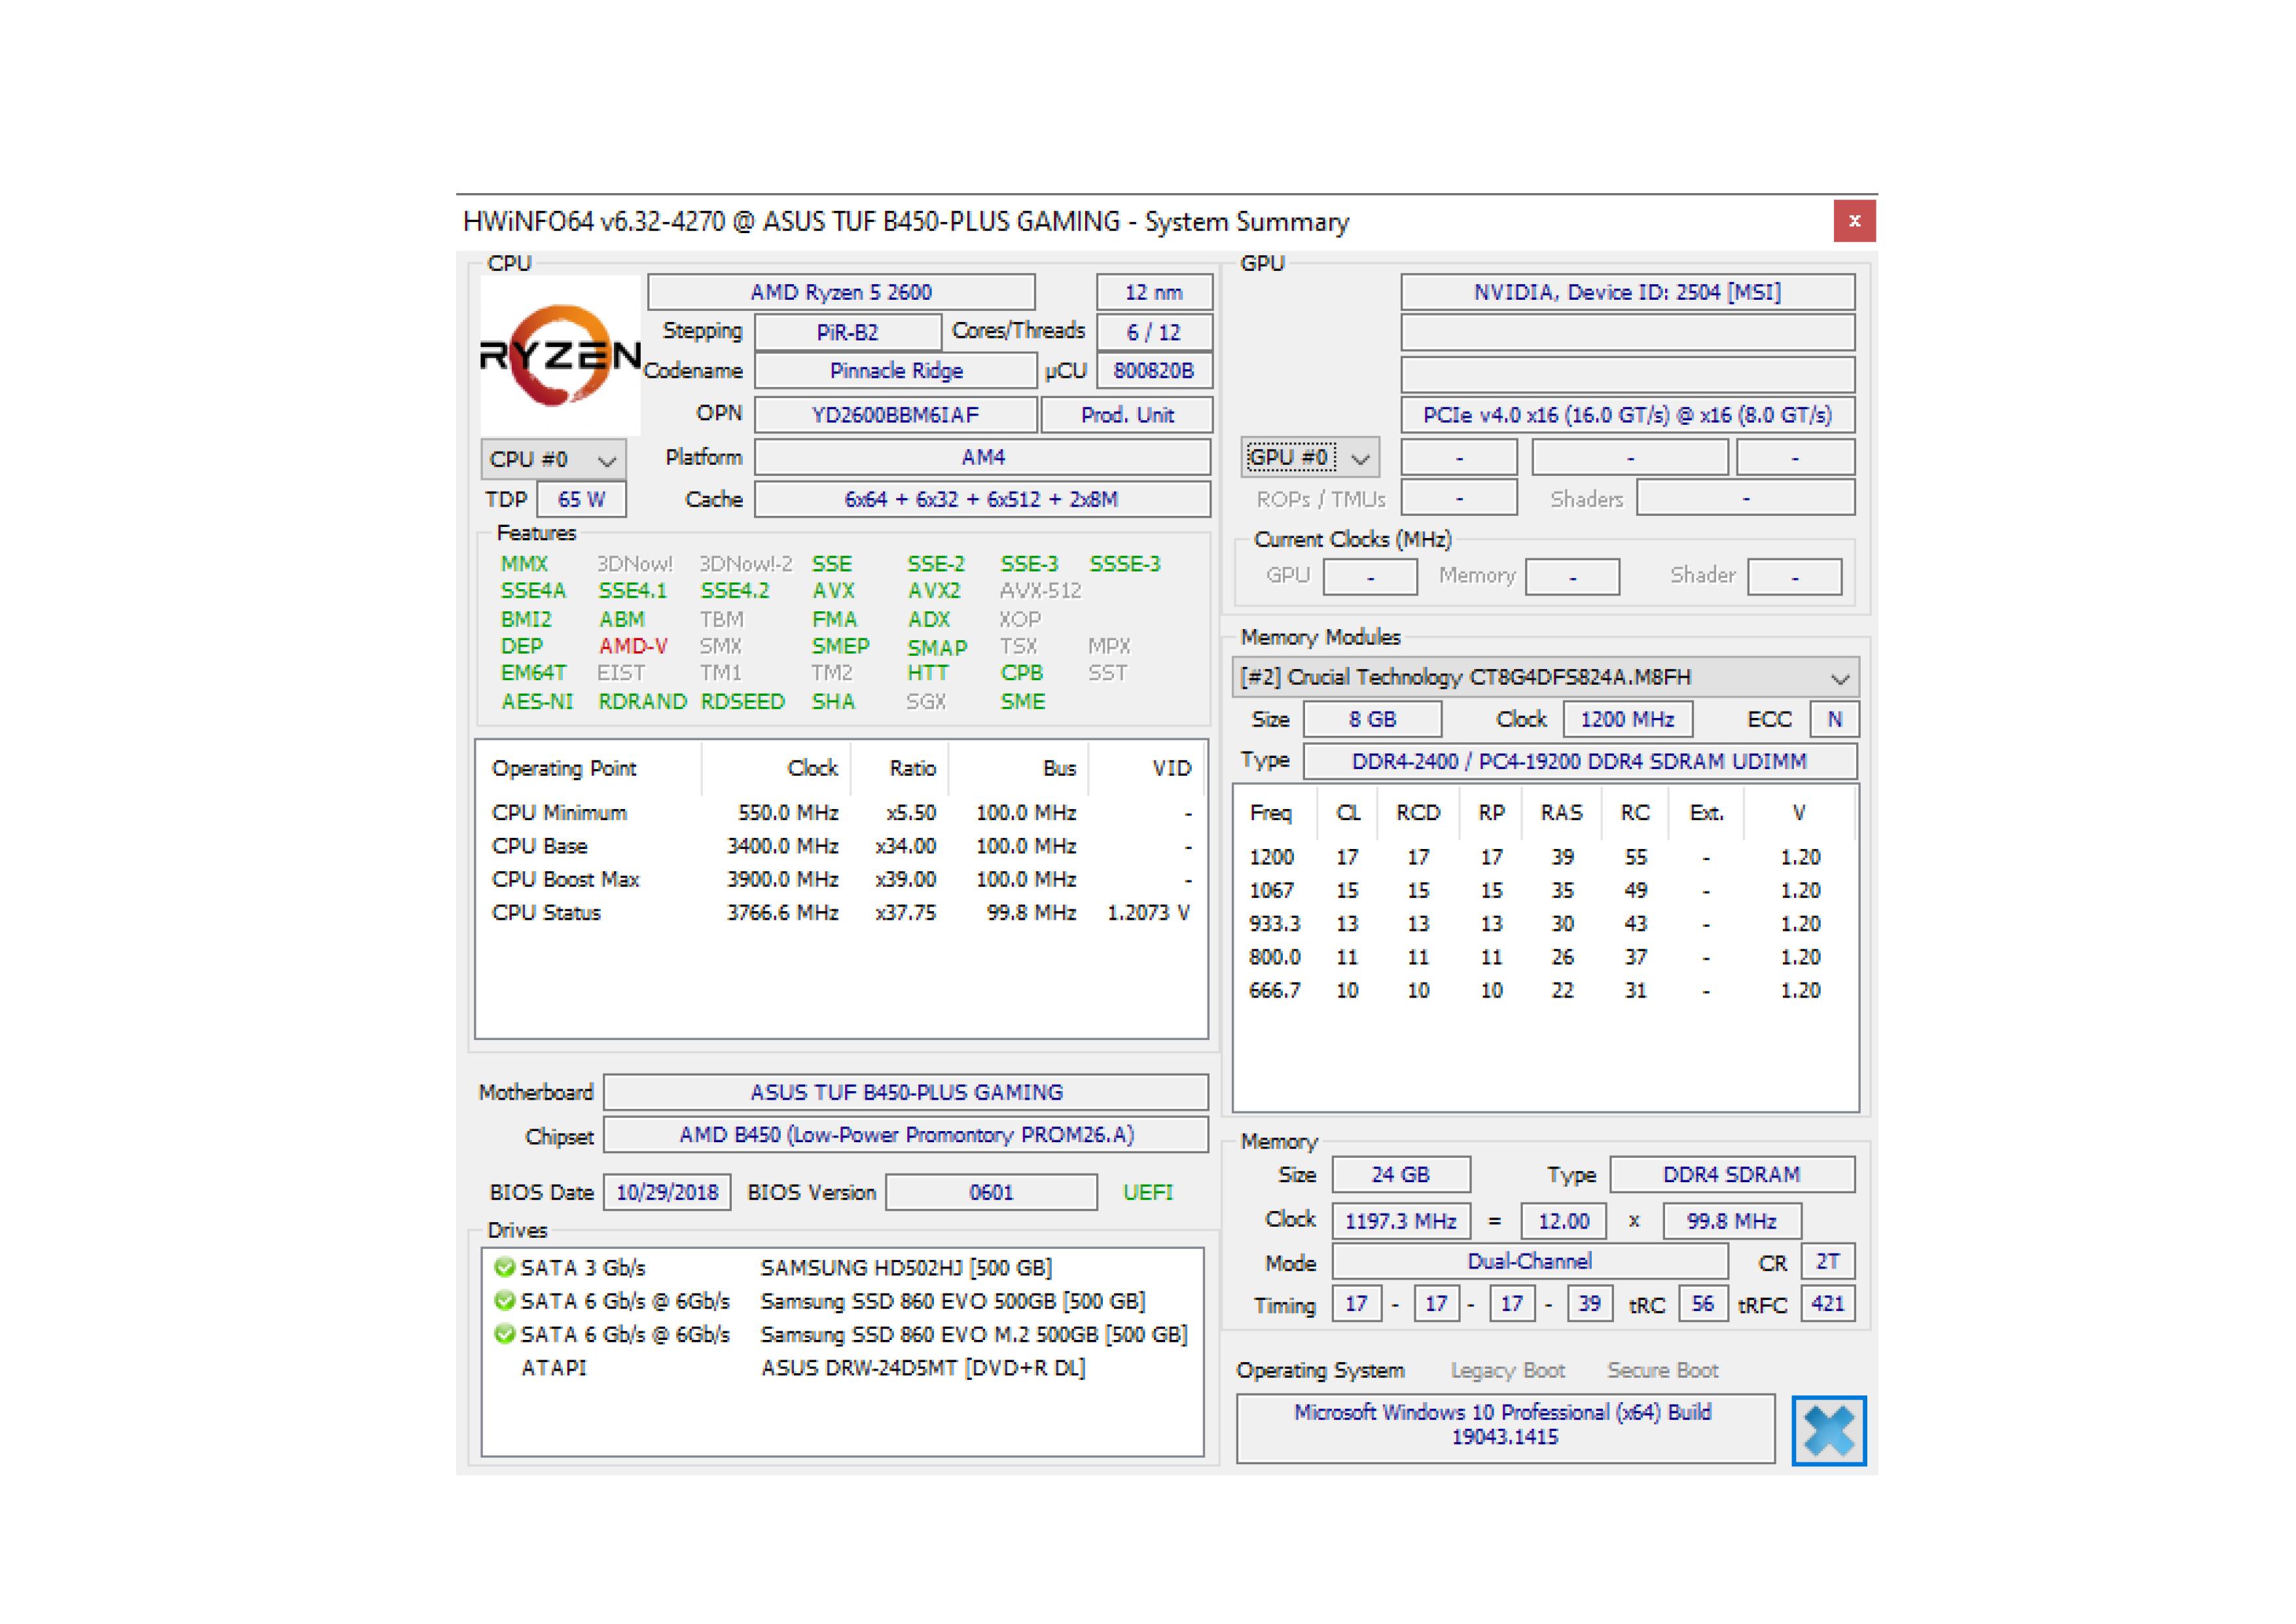Click the Operating Point column header

click(564, 768)
